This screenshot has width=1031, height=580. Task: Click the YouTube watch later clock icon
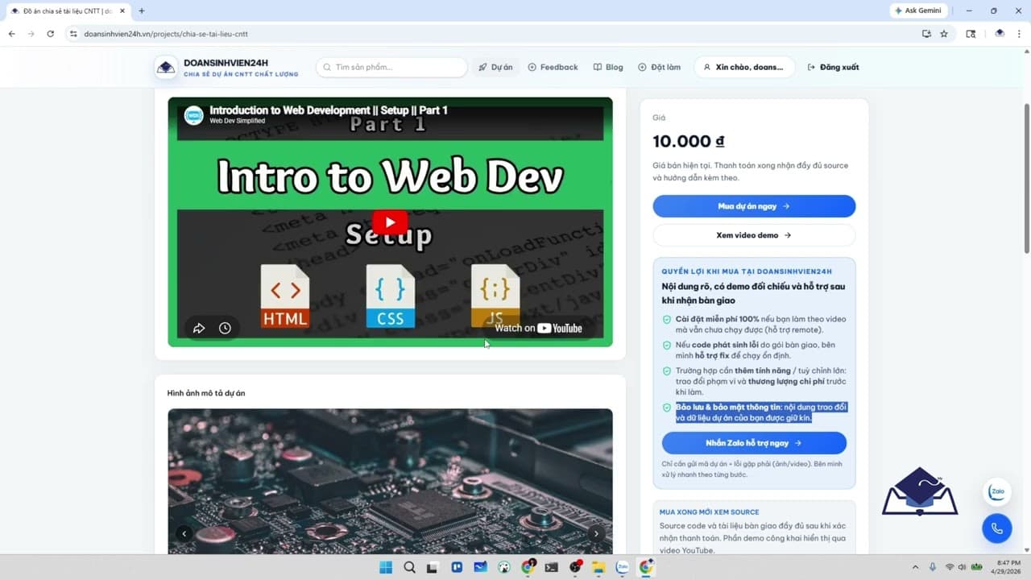(225, 328)
